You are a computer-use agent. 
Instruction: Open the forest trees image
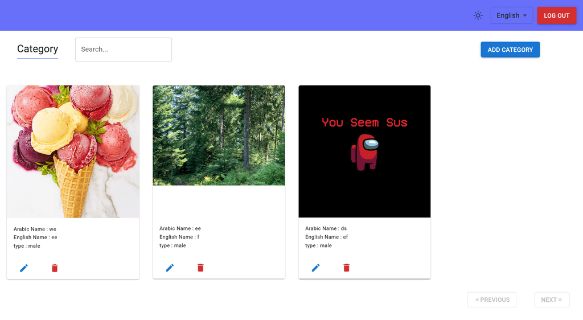pos(219,136)
